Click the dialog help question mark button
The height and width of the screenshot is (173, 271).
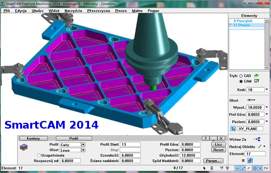point(206,138)
